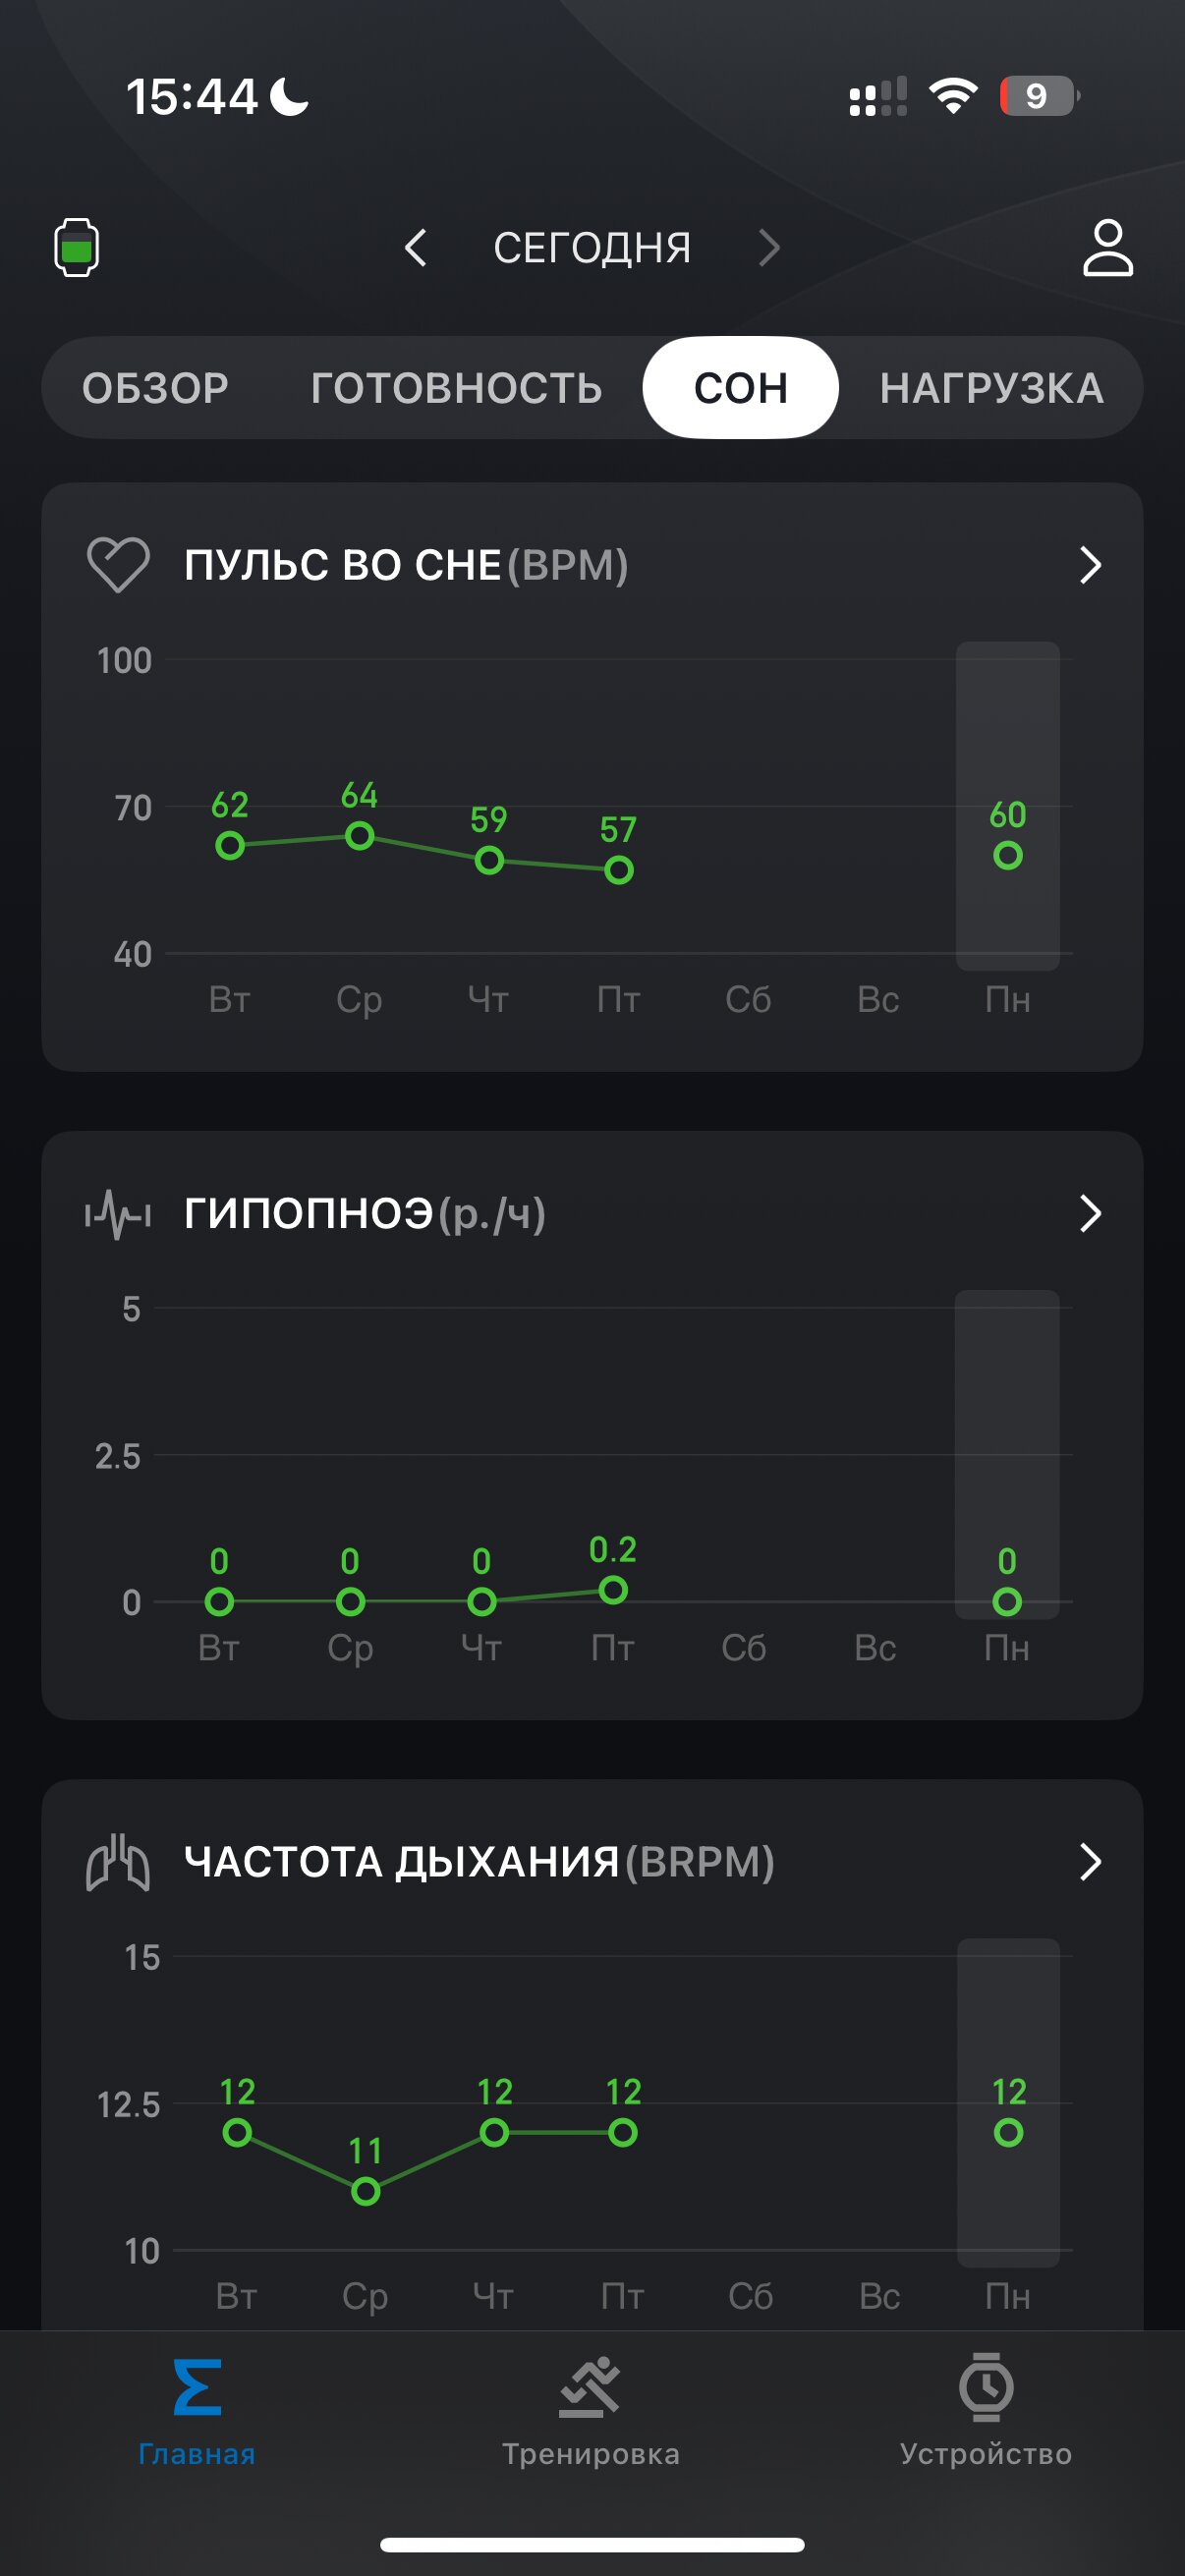Open the Устройство watch icon
This screenshot has height=2576, width=1185.
[x=986, y=2387]
